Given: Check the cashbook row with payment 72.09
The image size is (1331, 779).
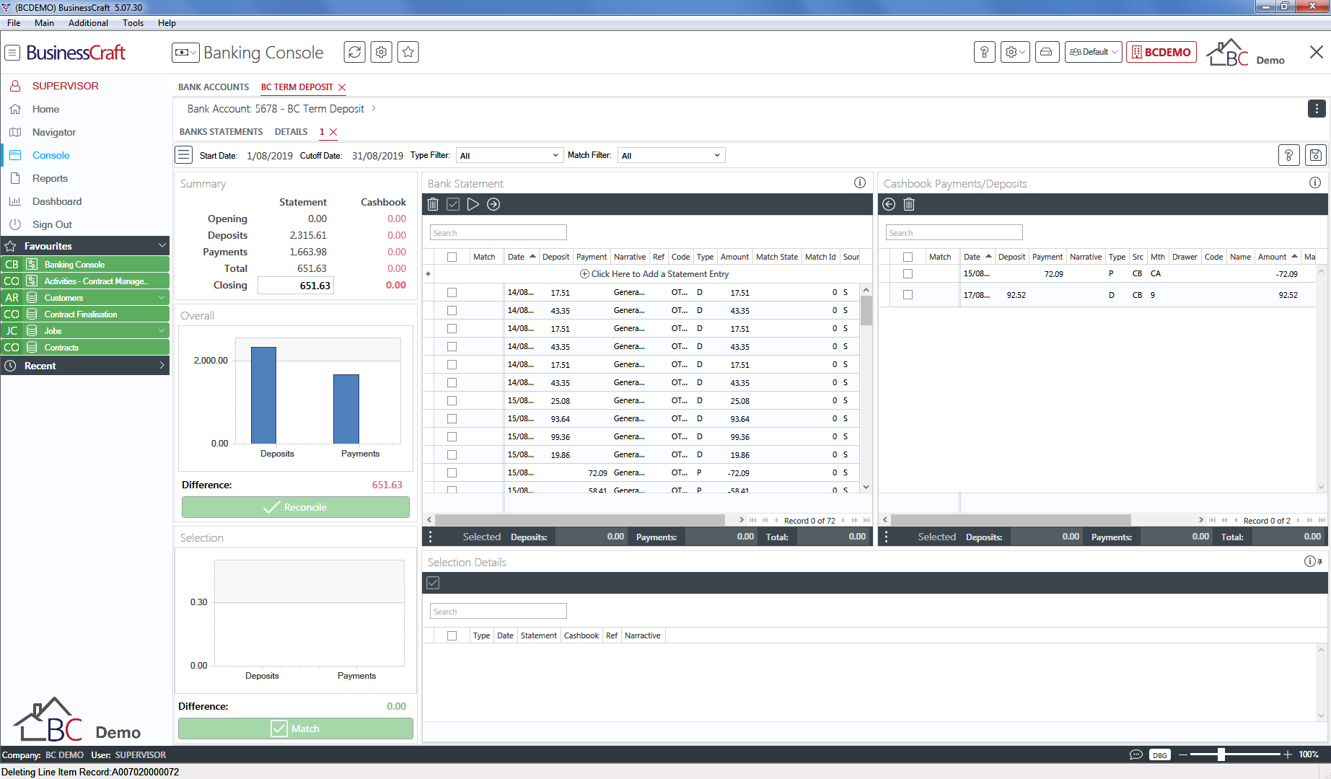Looking at the screenshot, I should (x=908, y=273).
